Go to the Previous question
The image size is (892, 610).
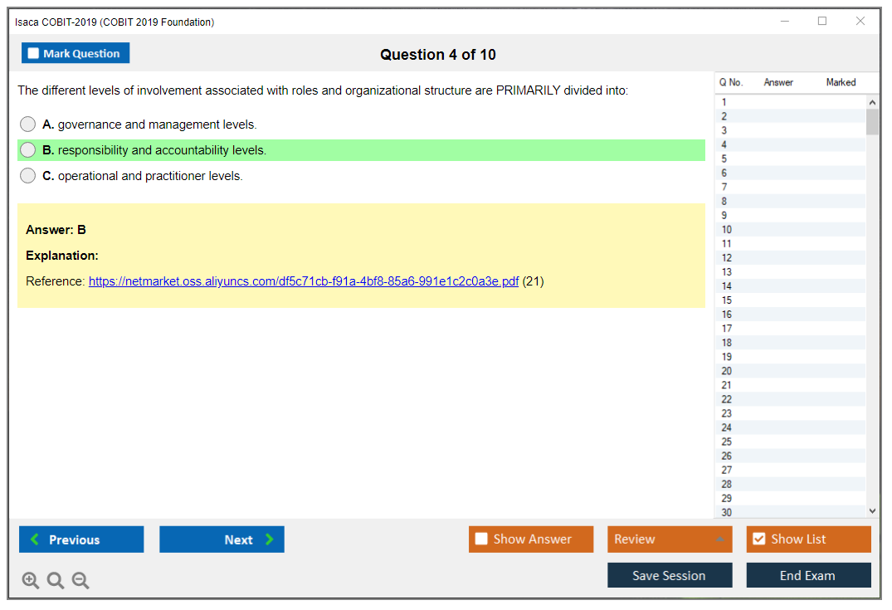[81, 539]
